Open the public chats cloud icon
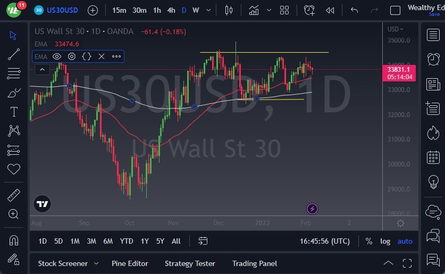The height and width of the screenshot is (274, 445). [x=433, y=212]
